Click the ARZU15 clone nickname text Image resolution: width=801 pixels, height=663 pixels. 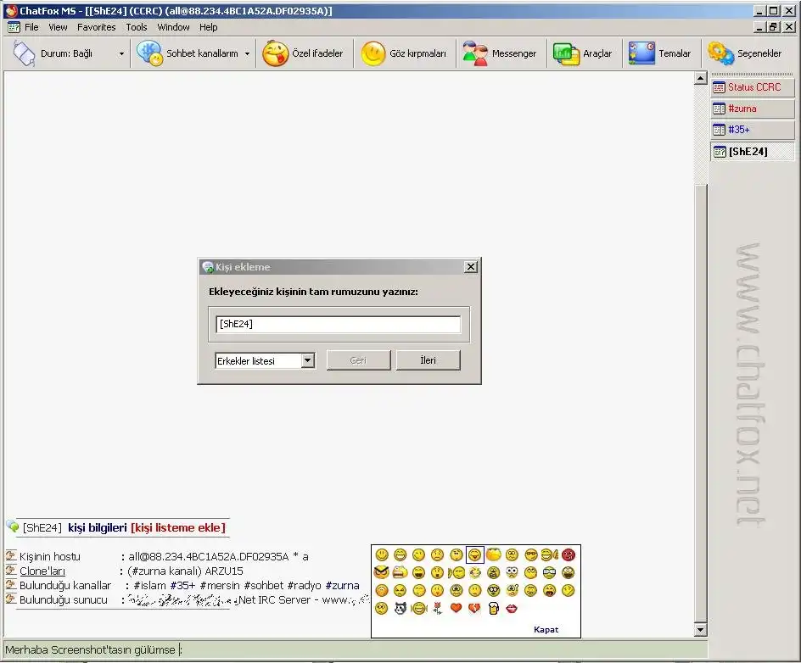pyautogui.click(x=224, y=571)
